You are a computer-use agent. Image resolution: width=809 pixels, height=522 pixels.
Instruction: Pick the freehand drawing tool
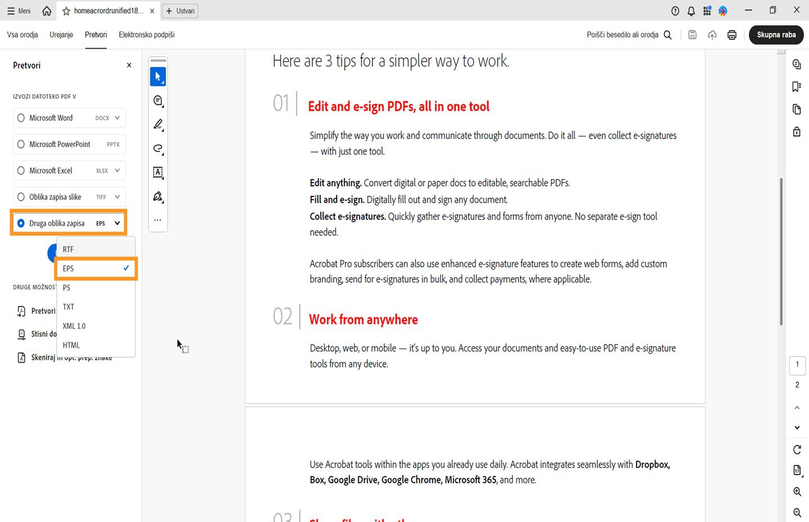pos(158,149)
